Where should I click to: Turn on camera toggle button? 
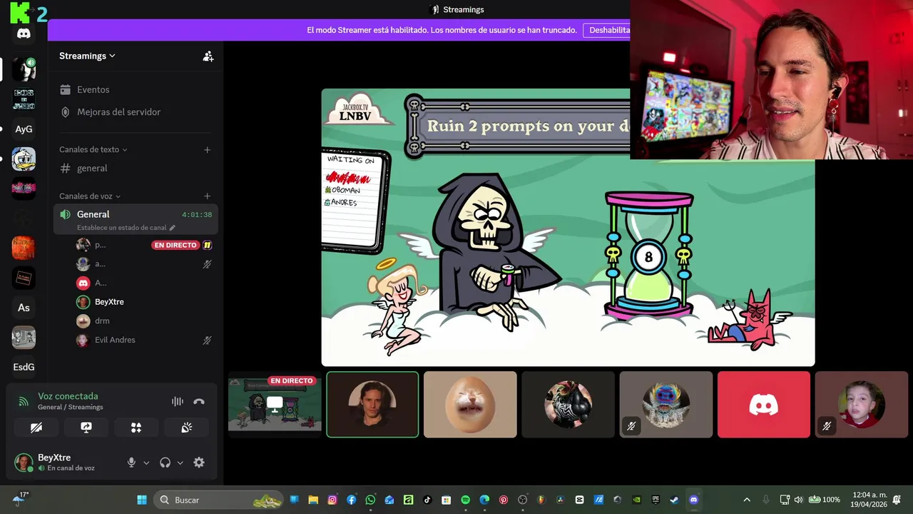point(36,428)
